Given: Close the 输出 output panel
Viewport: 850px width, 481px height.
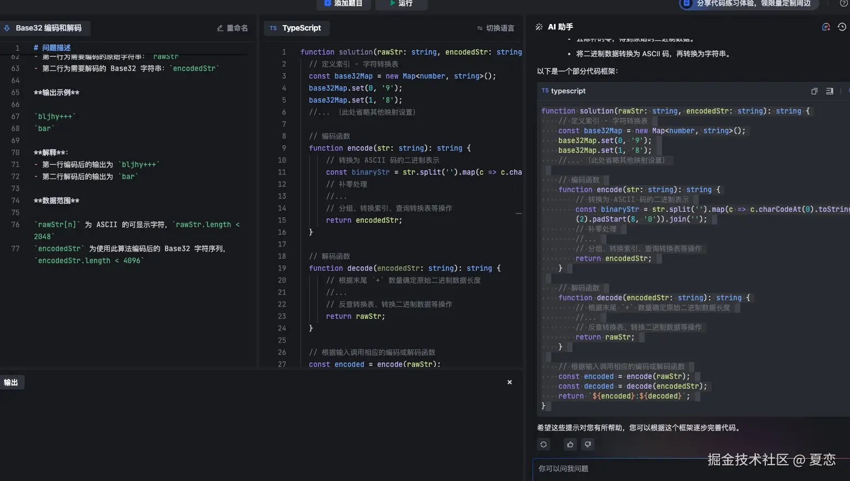Looking at the screenshot, I should (509, 382).
